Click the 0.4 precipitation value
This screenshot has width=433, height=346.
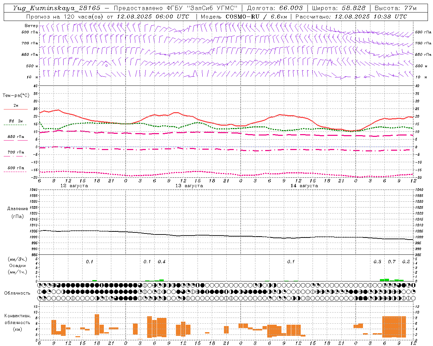tap(162, 262)
